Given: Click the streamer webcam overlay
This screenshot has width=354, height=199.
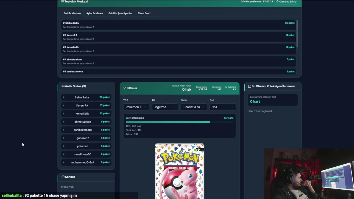Looking at the screenshot, I should coord(309,174).
